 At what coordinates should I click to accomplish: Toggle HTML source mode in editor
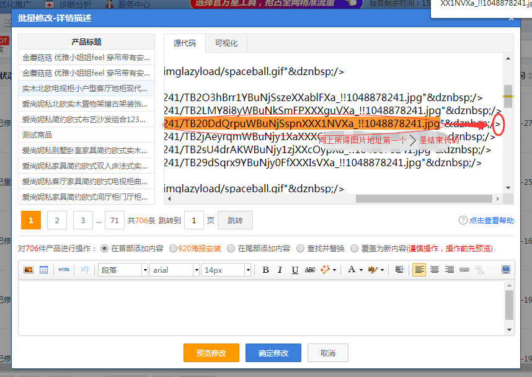64,270
